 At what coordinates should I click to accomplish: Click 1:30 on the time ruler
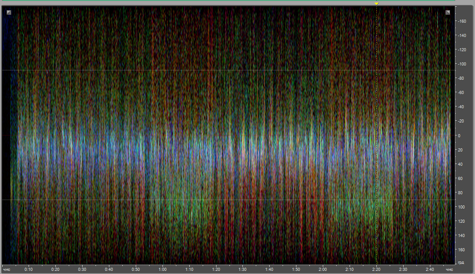click(x=242, y=270)
